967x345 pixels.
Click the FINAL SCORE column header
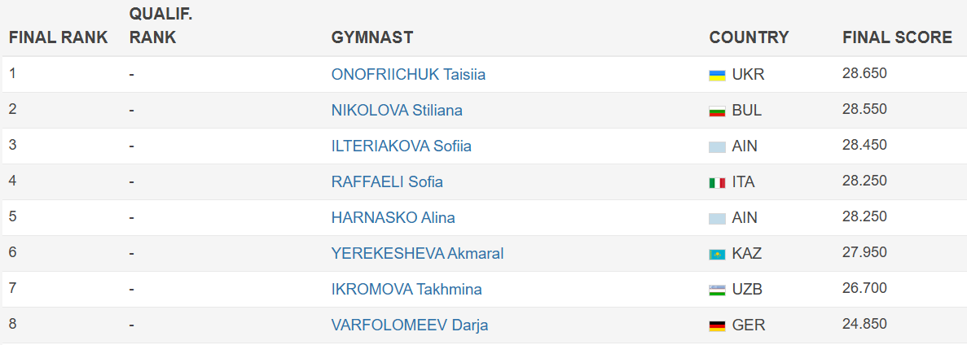pyautogui.click(x=897, y=37)
